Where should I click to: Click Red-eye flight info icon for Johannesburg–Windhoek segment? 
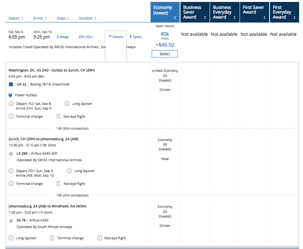(99, 238)
